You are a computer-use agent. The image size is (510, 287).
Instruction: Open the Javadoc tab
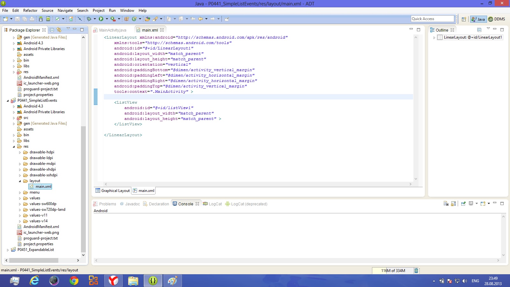(x=130, y=204)
